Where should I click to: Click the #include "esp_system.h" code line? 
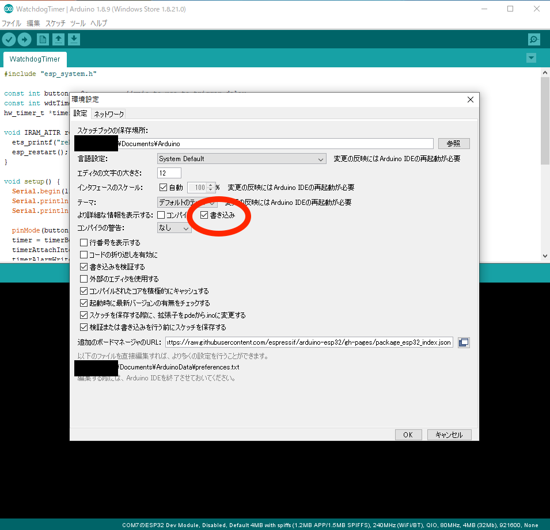[x=50, y=74]
